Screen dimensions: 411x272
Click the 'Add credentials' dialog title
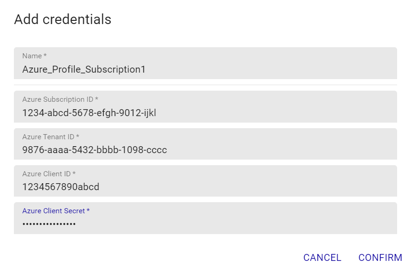tap(62, 19)
